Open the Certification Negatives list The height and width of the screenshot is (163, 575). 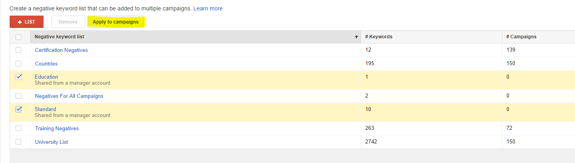tap(61, 50)
